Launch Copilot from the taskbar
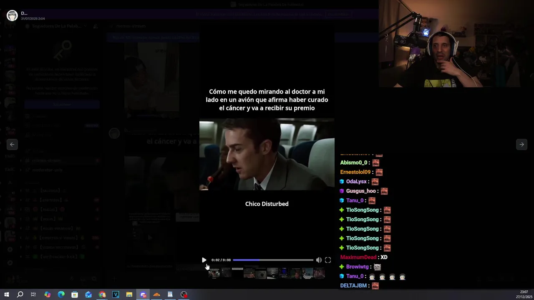The width and height of the screenshot is (534, 300). click(48, 295)
